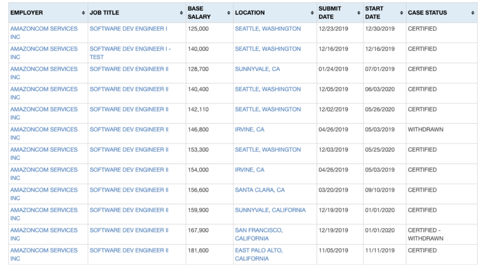487x270 pixels.
Task: Sort by Employer column arrows
Action: [83, 13]
